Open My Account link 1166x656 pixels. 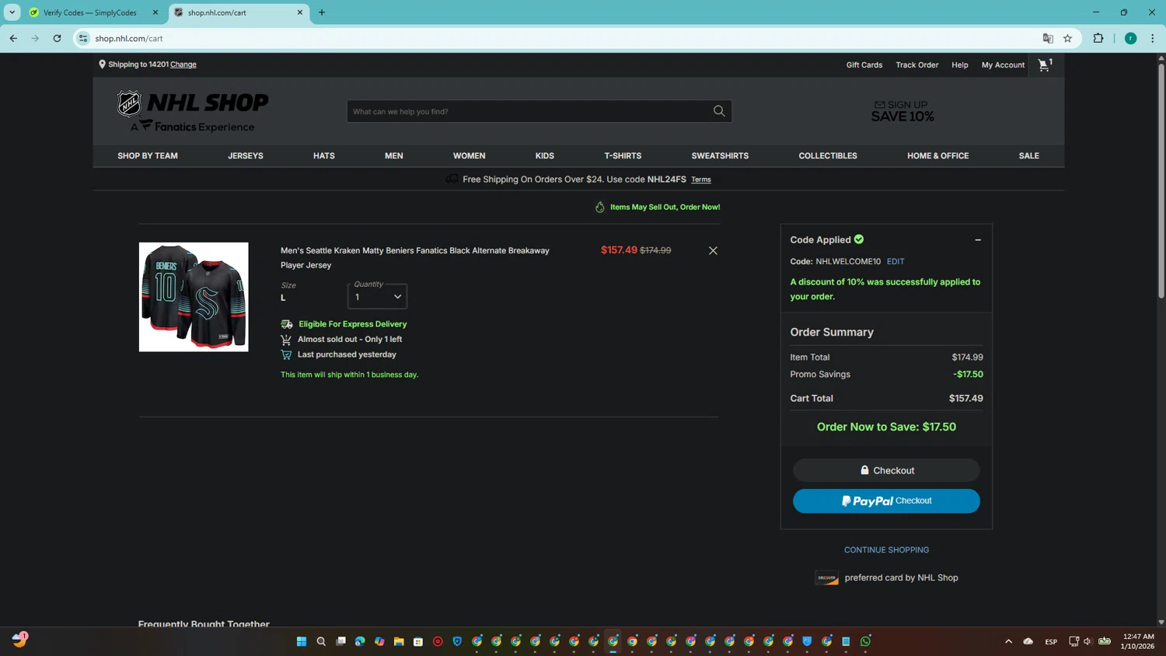(x=1003, y=65)
